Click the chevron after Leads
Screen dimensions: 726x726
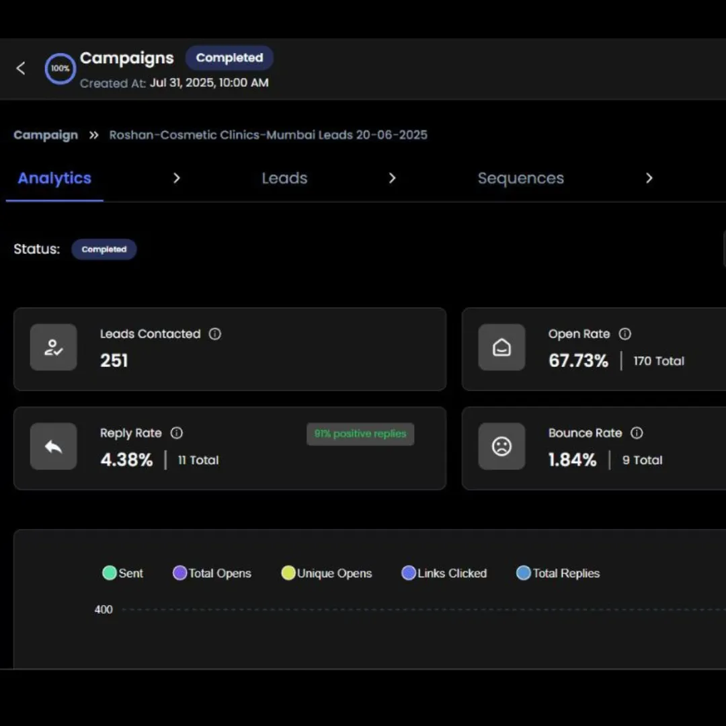[392, 178]
